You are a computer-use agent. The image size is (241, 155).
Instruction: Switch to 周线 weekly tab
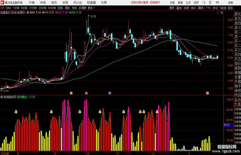click(x=67, y=8)
